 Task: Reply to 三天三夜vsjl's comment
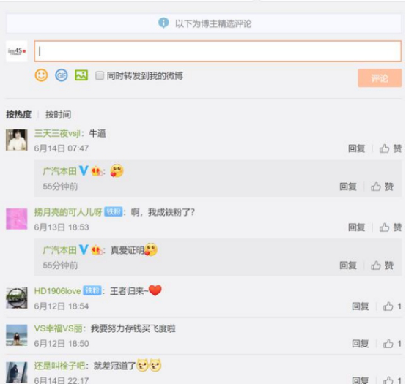click(x=357, y=148)
